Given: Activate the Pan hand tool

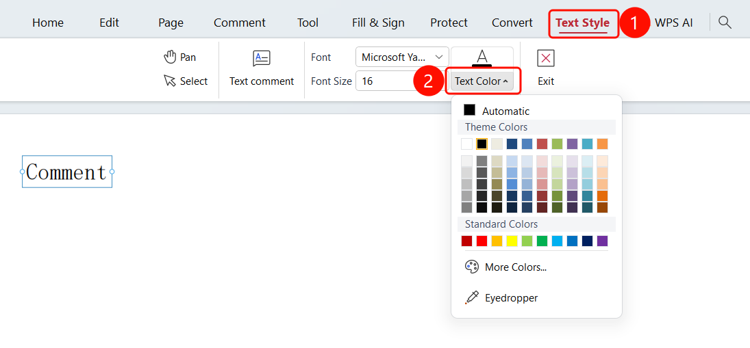Looking at the screenshot, I should coord(180,57).
